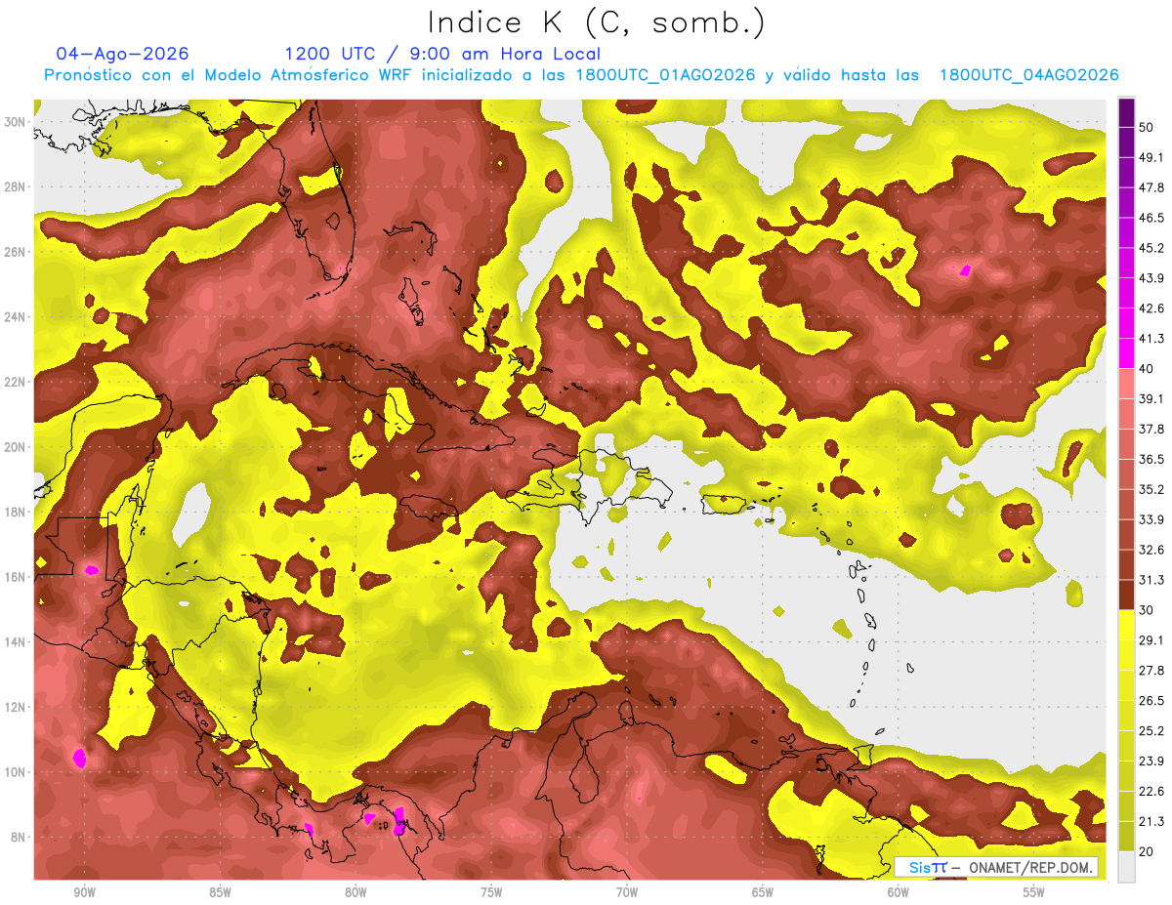This screenshot has width=1172, height=905.
Task: Click the salmon colorbar segment between 37.8 and 39.1
Action: [x=1126, y=414]
